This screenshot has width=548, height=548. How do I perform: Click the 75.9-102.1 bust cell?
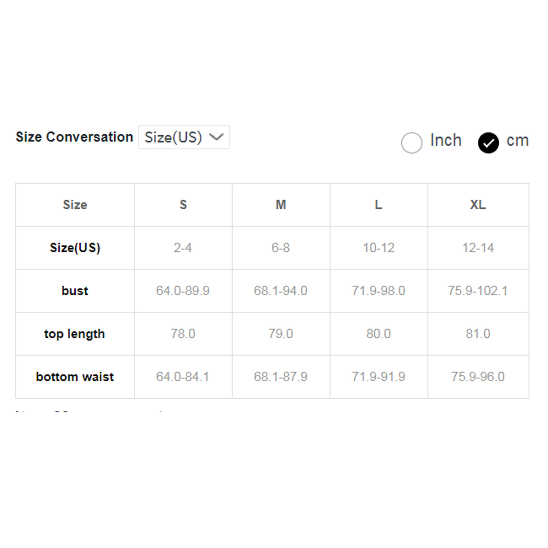[x=478, y=291]
